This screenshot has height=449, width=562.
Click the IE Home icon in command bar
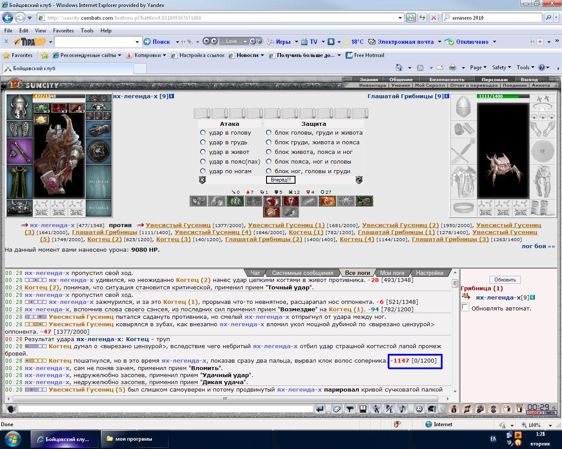click(399, 68)
